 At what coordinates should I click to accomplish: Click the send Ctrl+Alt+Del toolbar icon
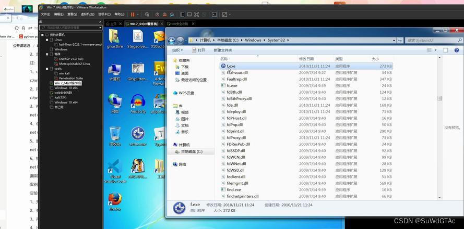147,14
